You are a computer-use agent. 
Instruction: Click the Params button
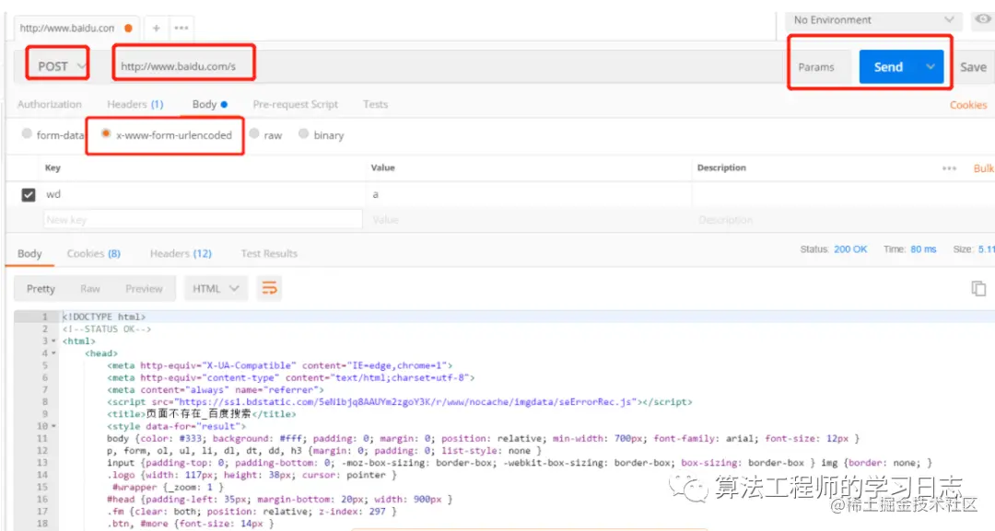coord(816,67)
